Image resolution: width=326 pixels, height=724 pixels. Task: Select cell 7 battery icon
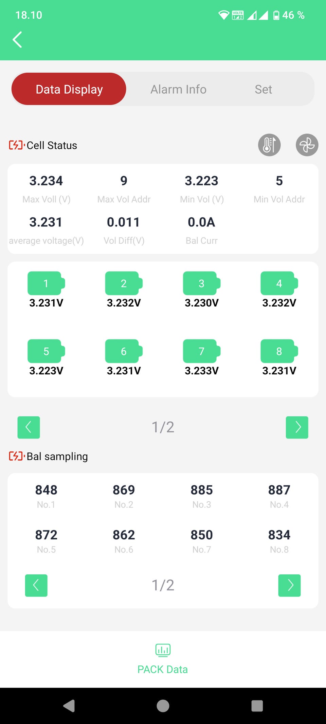[x=202, y=351]
